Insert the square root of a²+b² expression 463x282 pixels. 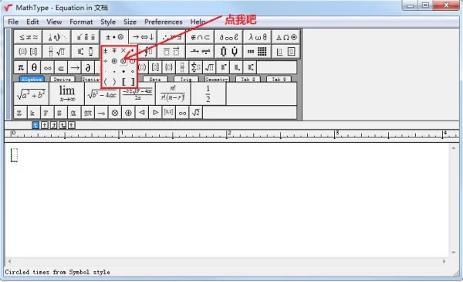(32, 93)
